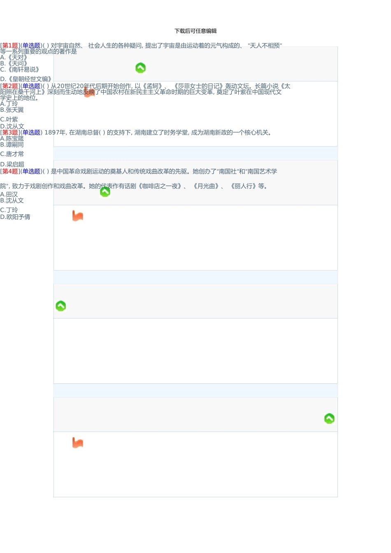The height and width of the screenshot is (553, 391).
Task: Click the orange flag icon next to C.丁玲
Action: pyautogui.click(x=78, y=216)
